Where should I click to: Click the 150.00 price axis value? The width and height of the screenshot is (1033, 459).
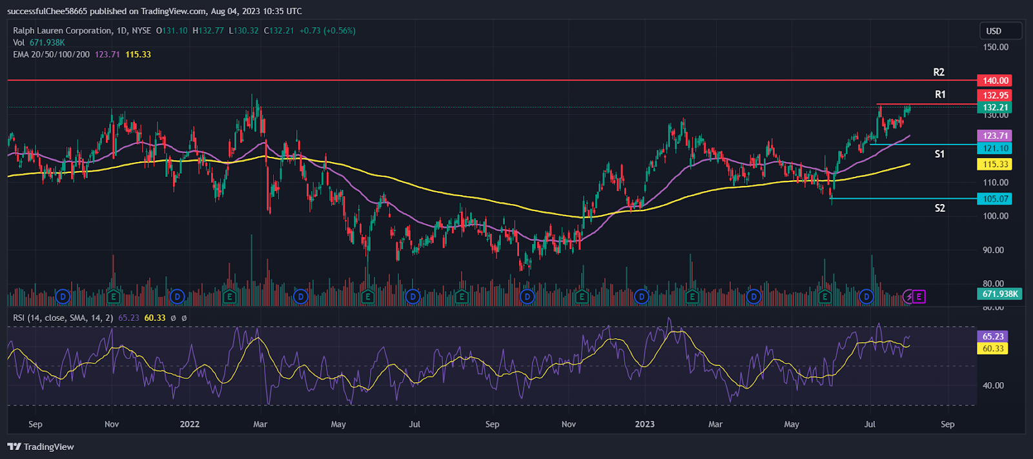point(996,47)
